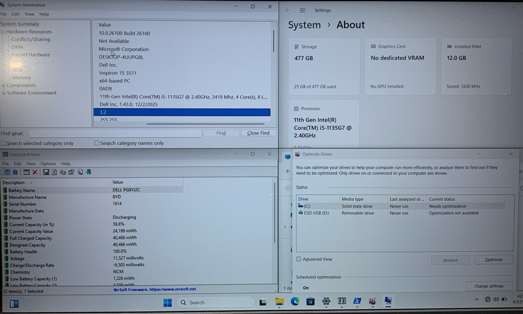The image size is (523, 314).
Task: Open File Explorer from the taskbar
Action: (279, 302)
